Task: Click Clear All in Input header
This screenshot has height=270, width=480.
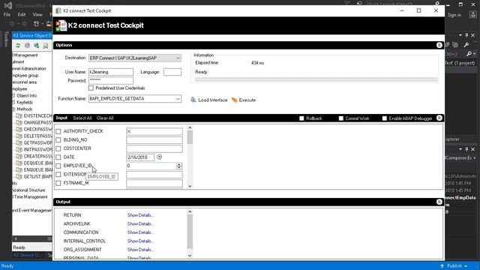Action: 105,118
